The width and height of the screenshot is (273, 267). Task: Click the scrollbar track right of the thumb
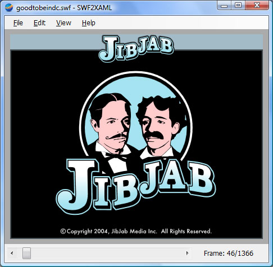(107, 254)
